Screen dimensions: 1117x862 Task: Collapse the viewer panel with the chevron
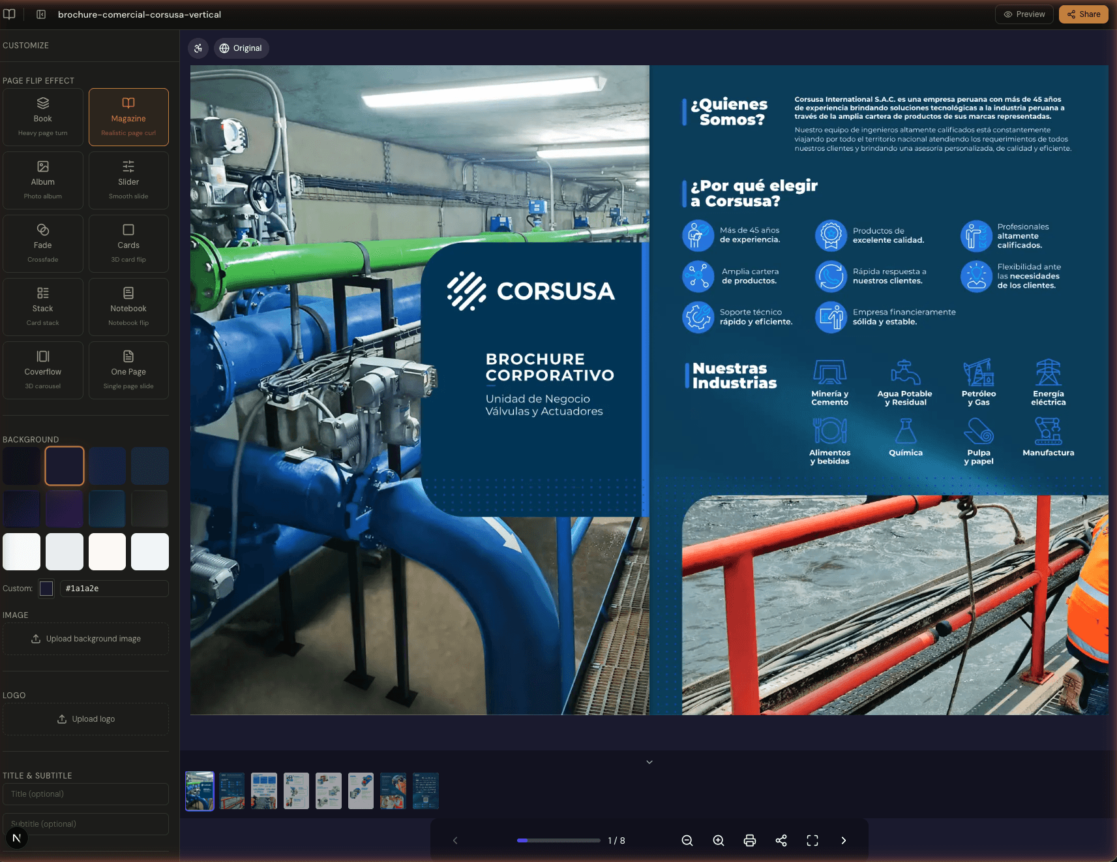click(649, 762)
